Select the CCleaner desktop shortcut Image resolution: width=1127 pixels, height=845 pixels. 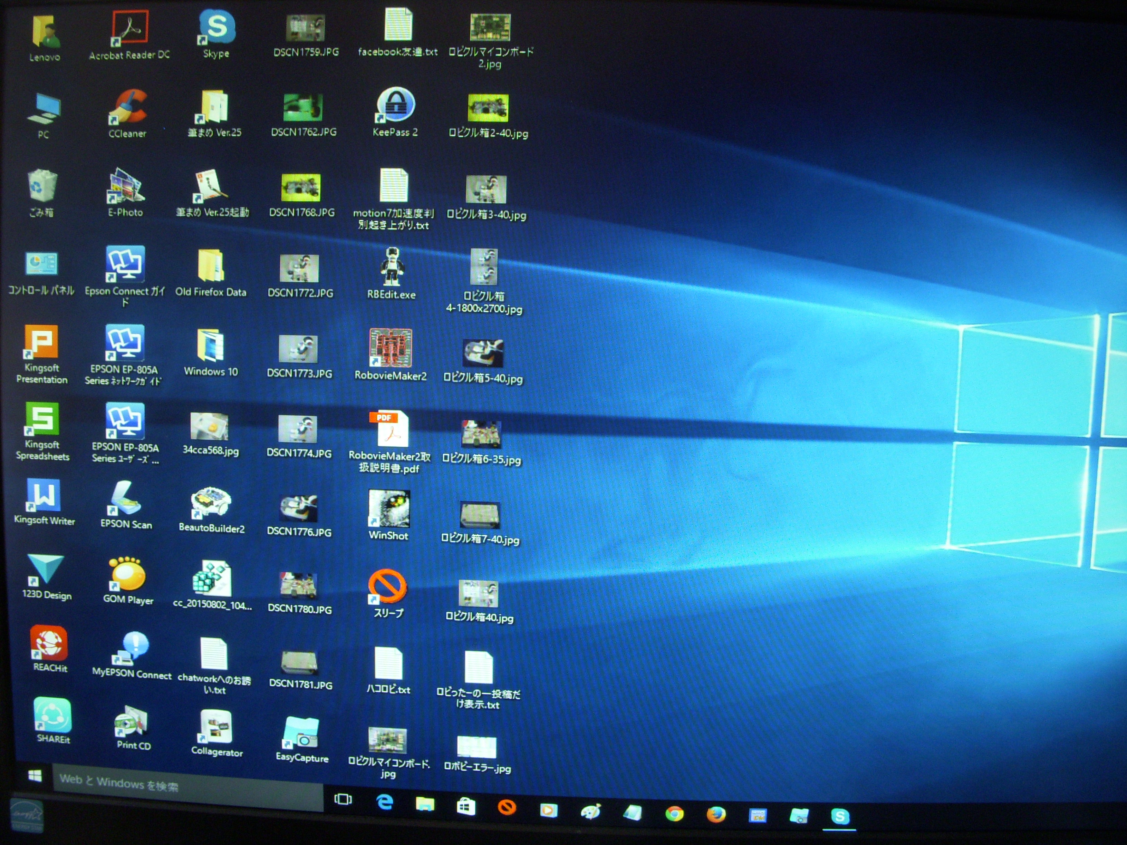click(127, 108)
